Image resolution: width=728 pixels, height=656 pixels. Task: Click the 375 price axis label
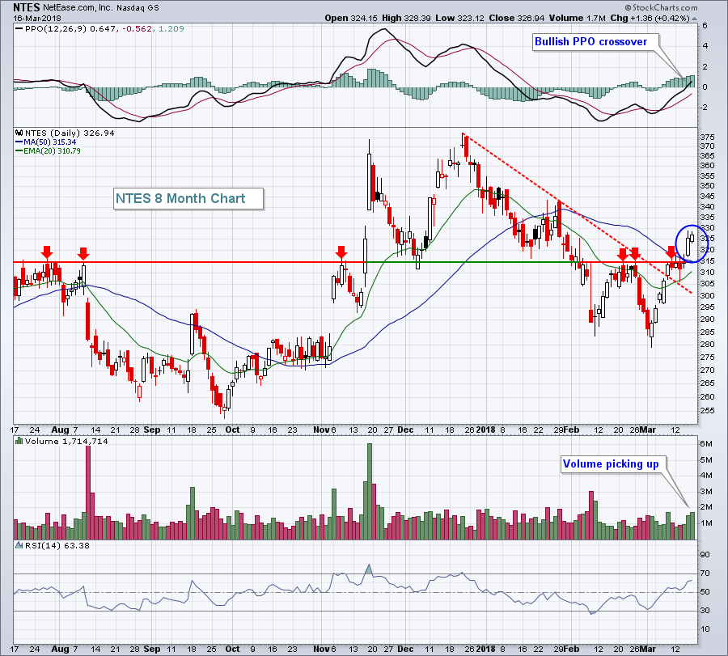[x=707, y=137]
